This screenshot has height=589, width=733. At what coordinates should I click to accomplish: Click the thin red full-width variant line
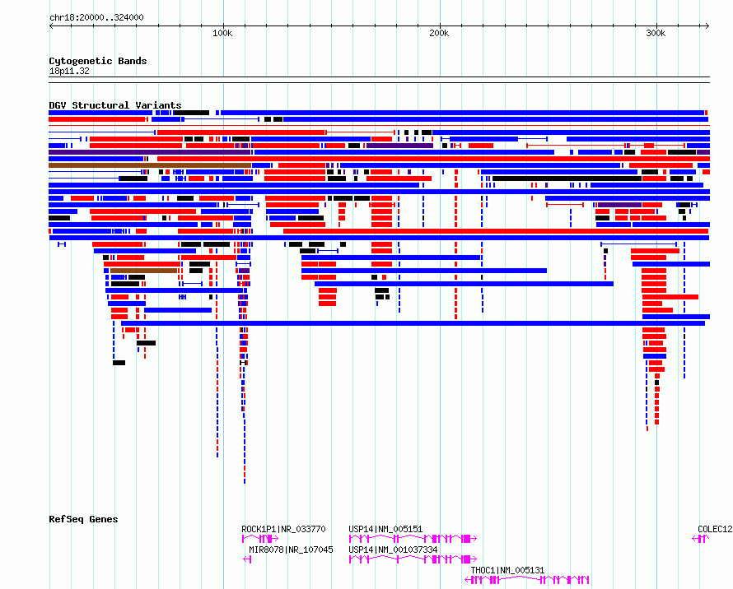click(x=379, y=126)
